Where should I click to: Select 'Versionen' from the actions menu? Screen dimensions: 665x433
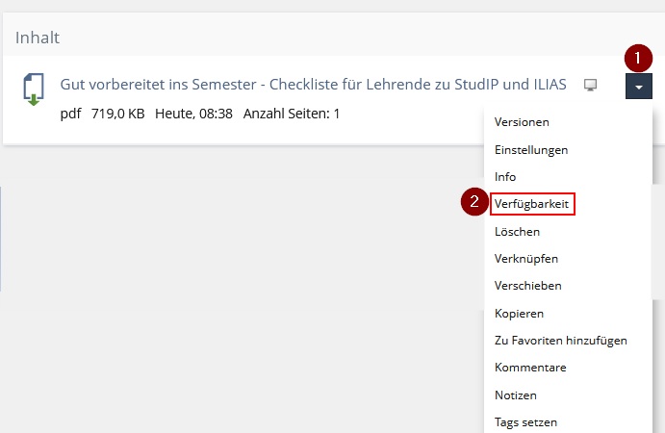tap(522, 122)
